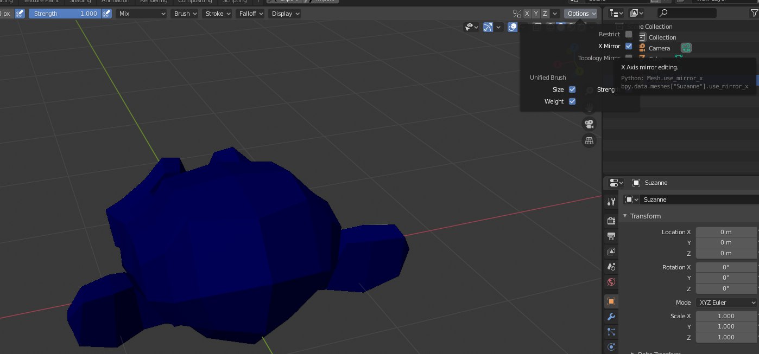The height and width of the screenshot is (354, 759).
Task: Open the Stroke settings popover
Action: point(217,14)
